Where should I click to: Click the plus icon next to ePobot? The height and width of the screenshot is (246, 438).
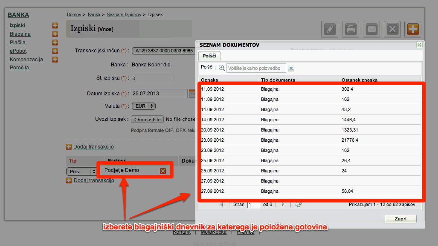click(55, 51)
